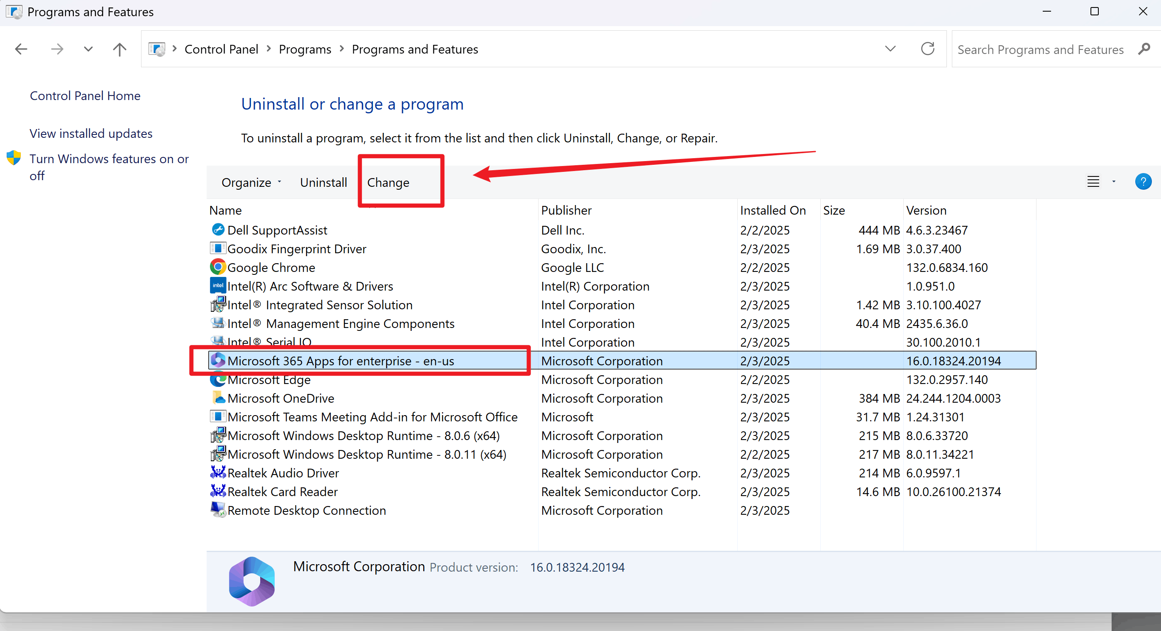Image resolution: width=1161 pixels, height=631 pixels.
Task: Select Intel® Management Engine Components row
Action: coord(622,323)
